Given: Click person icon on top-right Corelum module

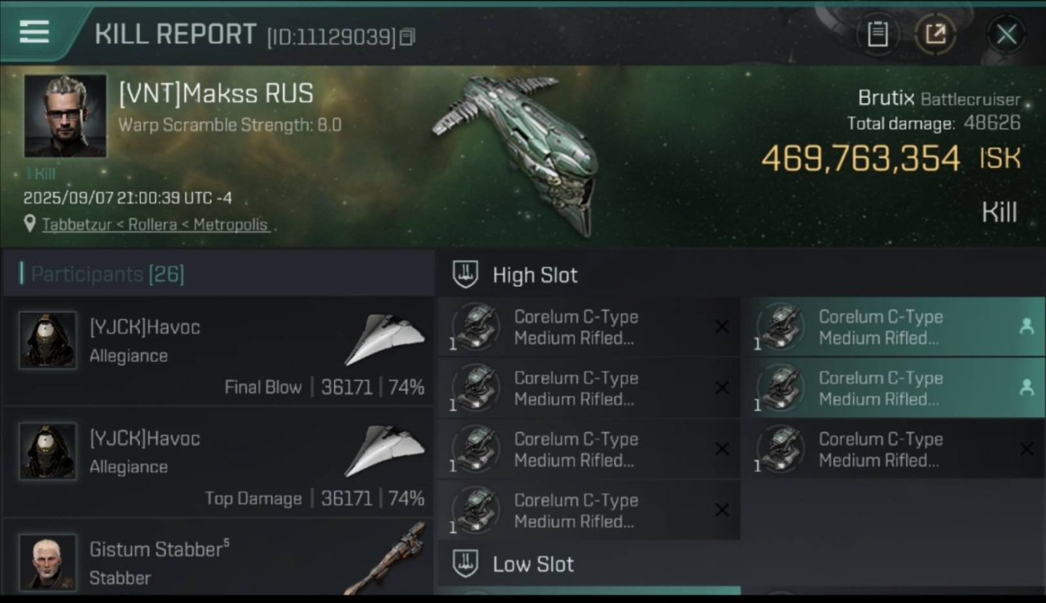Looking at the screenshot, I should (1026, 326).
